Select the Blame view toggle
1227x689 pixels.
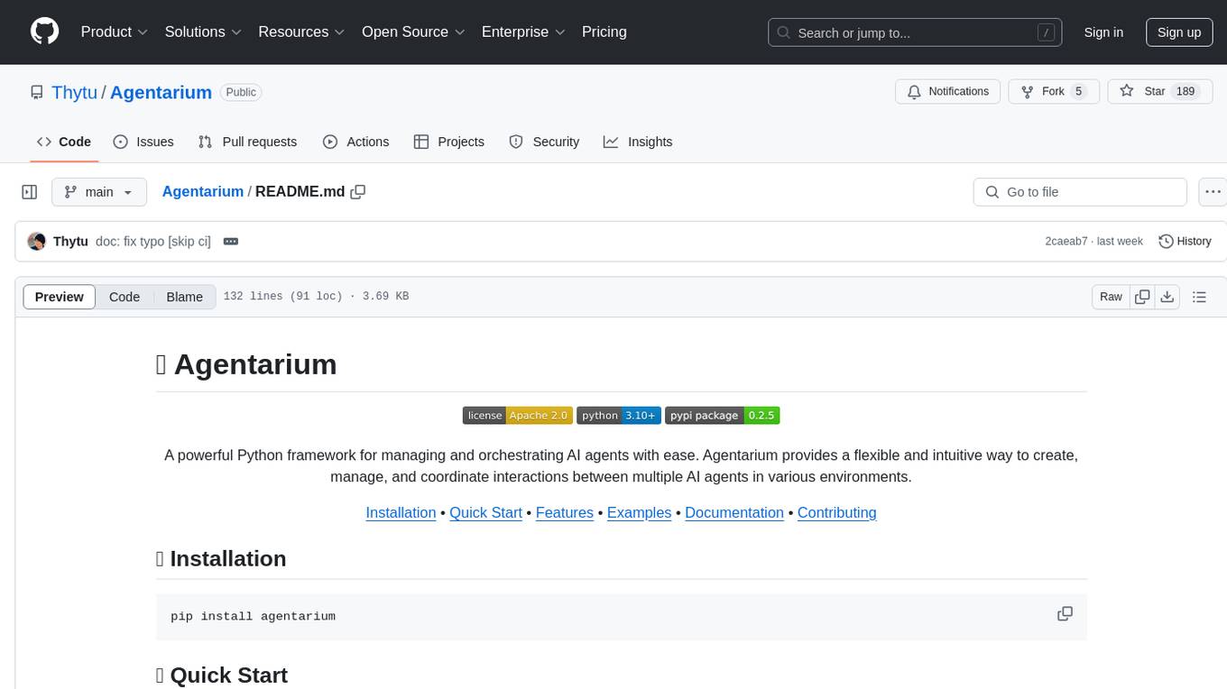click(184, 297)
